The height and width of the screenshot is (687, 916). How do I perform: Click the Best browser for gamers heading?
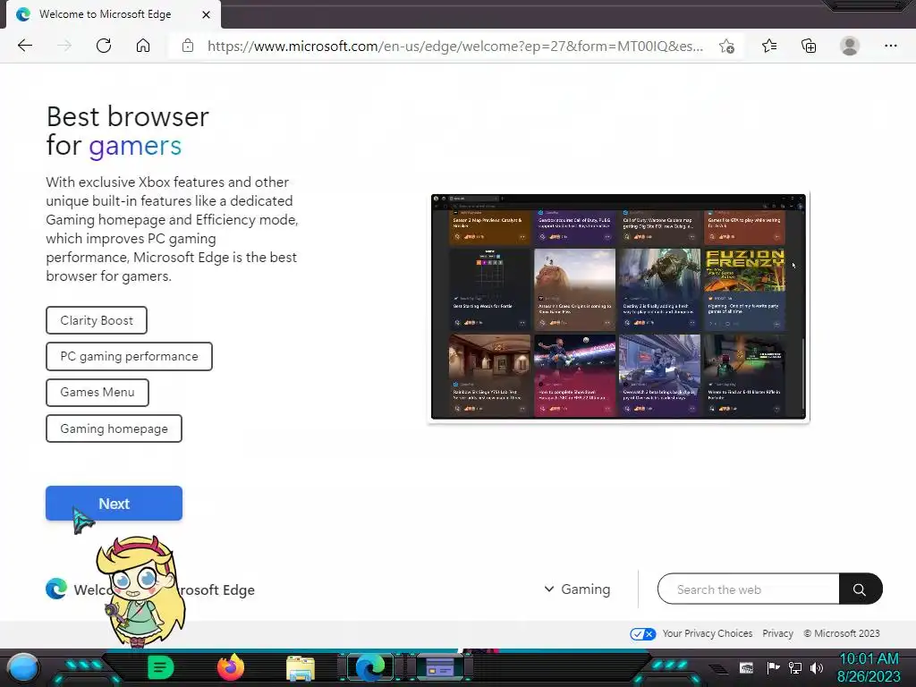pyautogui.click(x=127, y=131)
